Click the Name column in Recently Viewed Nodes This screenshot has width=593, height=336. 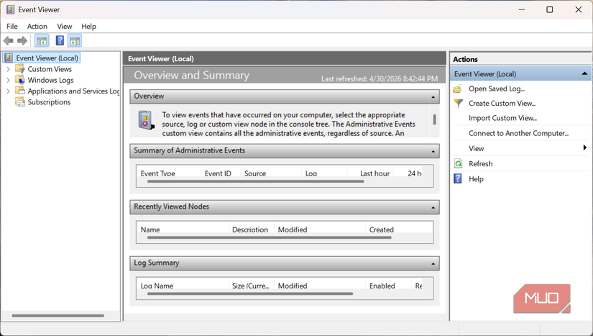coord(182,230)
